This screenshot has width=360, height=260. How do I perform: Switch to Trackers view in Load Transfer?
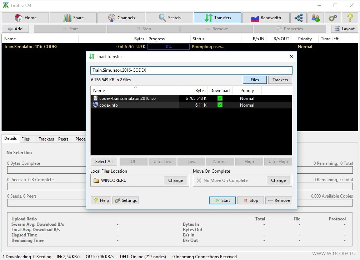pos(280,80)
